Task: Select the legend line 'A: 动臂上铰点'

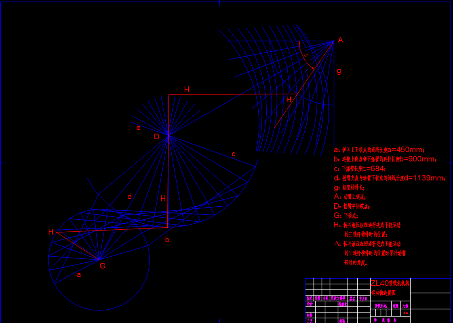Action: click(350, 197)
